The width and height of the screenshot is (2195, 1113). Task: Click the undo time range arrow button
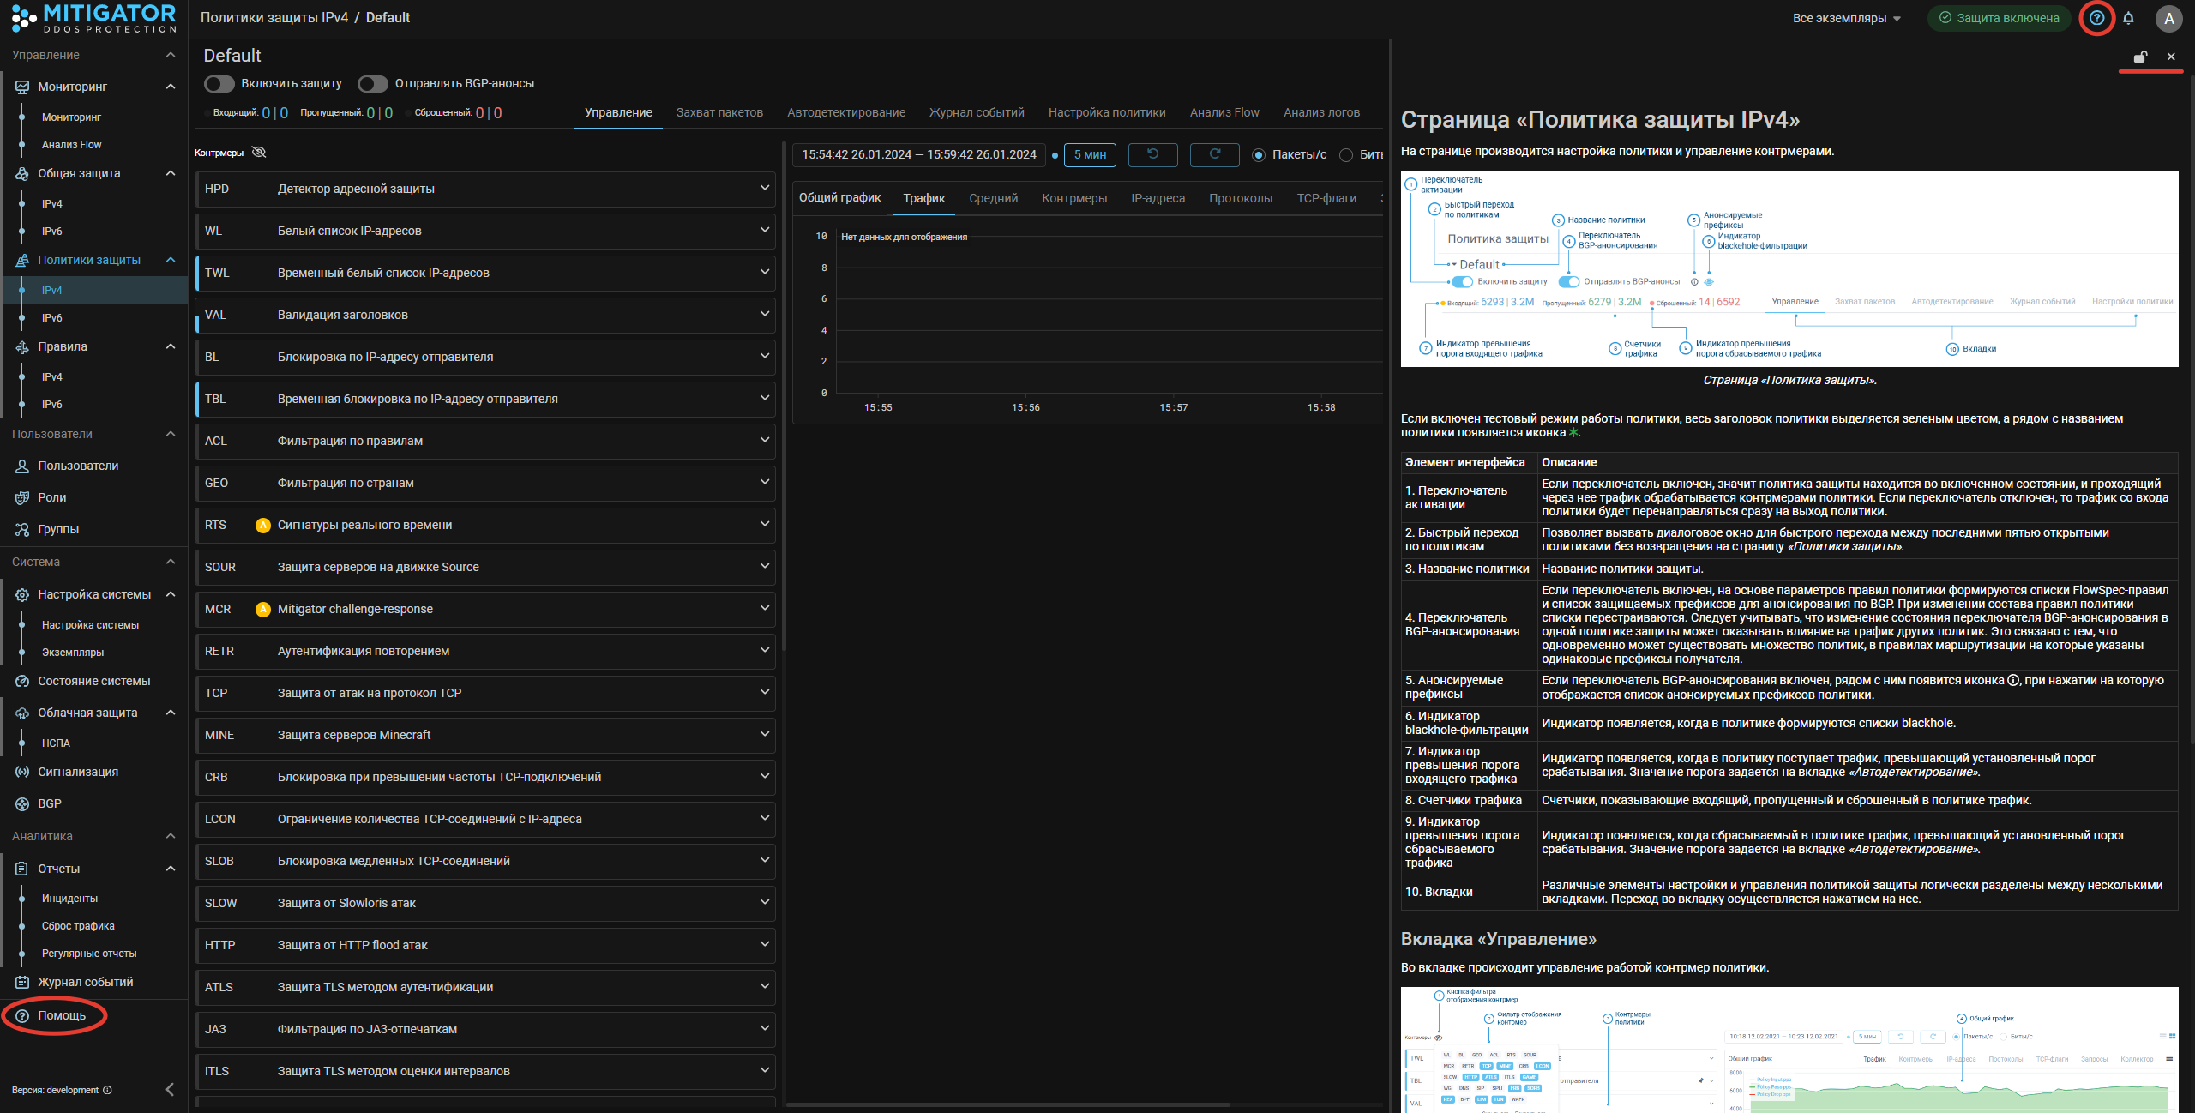click(x=1152, y=154)
